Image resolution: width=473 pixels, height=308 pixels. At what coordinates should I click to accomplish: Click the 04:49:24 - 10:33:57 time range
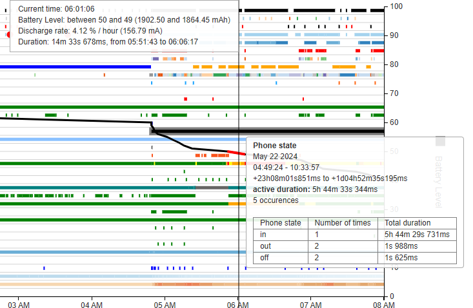(x=286, y=168)
